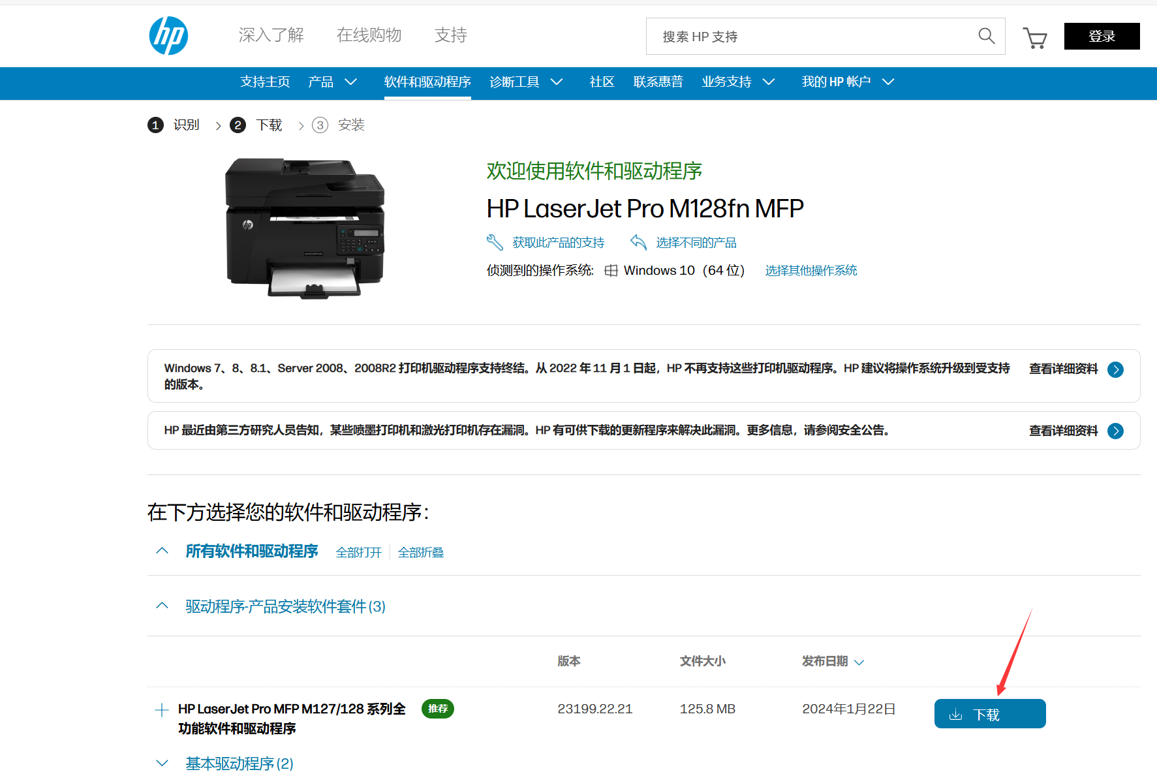Click the HP LaserJet Pro M128fn MFP title
1157x774 pixels.
coord(645,209)
